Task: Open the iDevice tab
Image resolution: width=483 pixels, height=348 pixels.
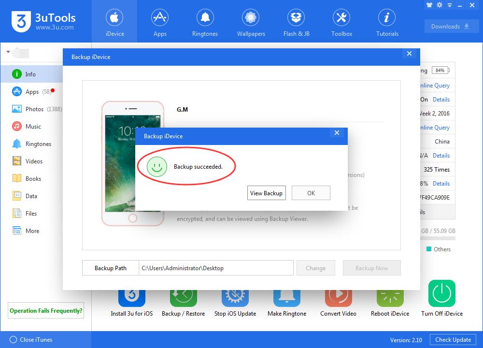Action: tap(114, 22)
